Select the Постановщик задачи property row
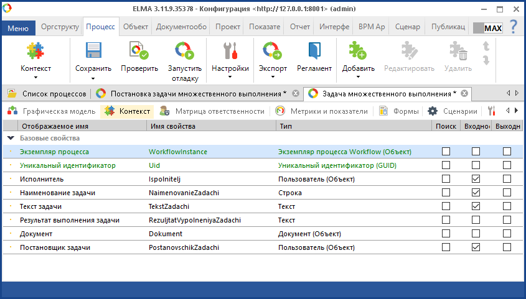This screenshot has width=526, height=299. 55,247
